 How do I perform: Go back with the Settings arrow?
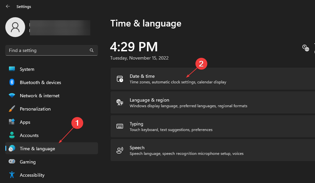click(x=8, y=6)
